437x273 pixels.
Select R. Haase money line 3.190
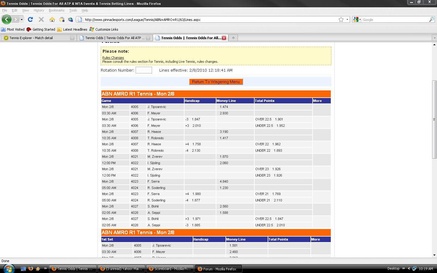click(x=224, y=132)
